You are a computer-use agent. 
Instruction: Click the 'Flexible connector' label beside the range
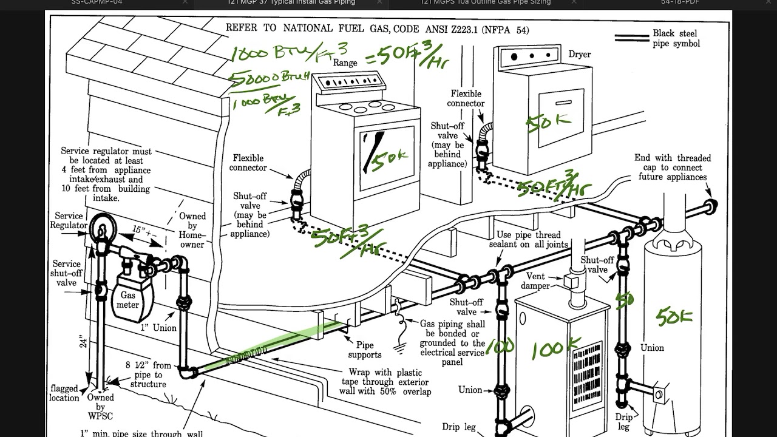pos(249,163)
